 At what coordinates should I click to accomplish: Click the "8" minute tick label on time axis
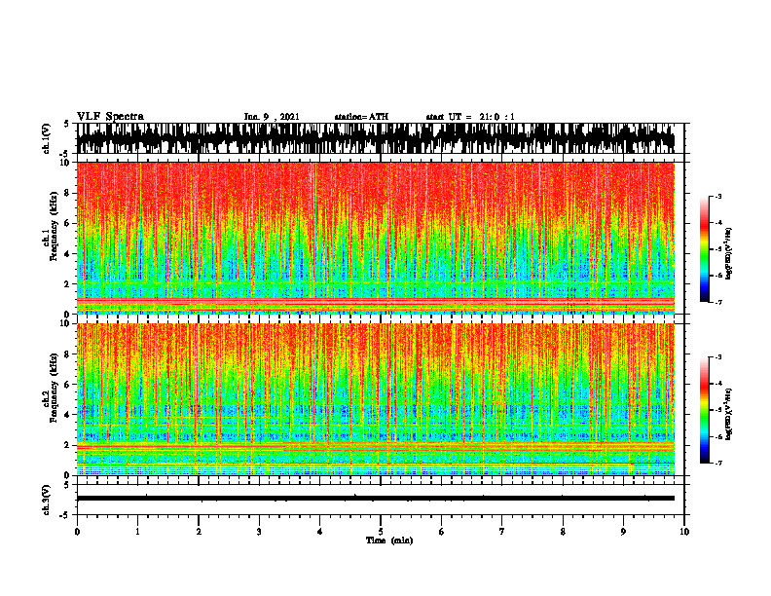tap(563, 532)
